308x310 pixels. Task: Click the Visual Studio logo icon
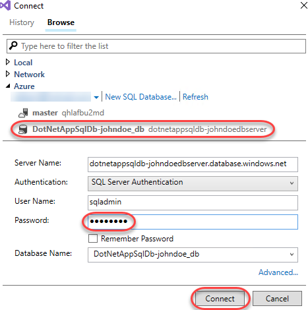(5, 5)
